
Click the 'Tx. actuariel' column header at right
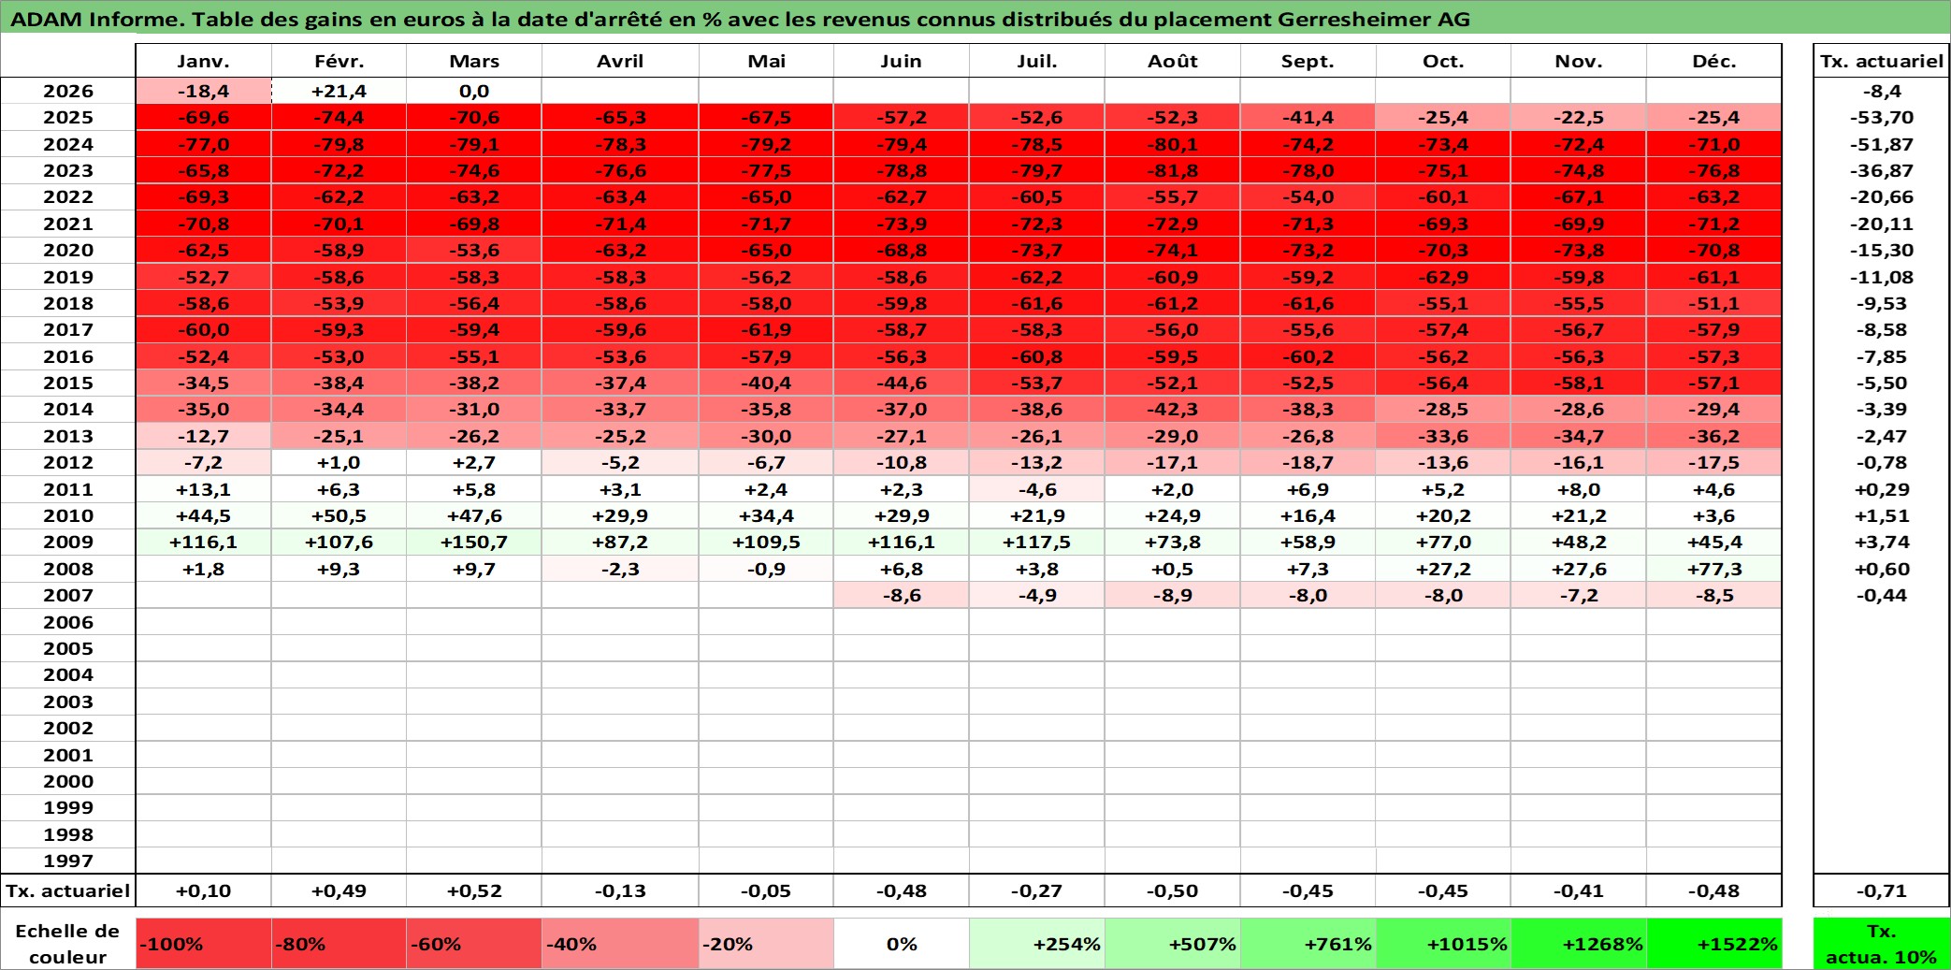[1882, 61]
